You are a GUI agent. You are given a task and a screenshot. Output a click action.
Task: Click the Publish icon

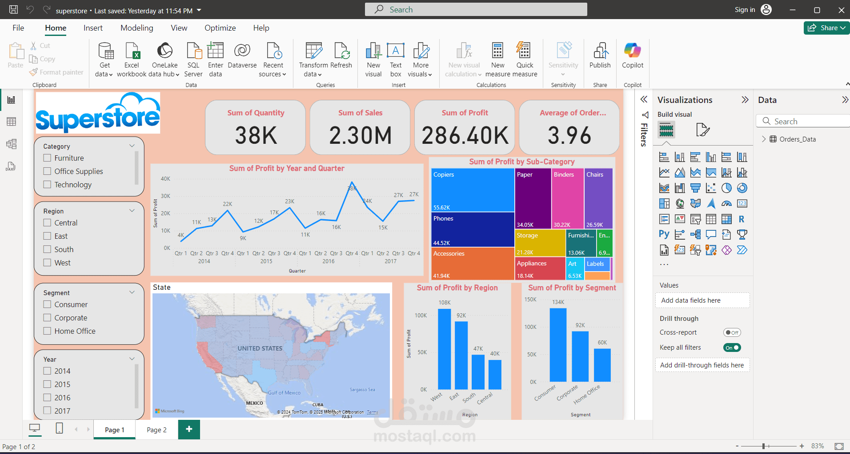pyautogui.click(x=601, y=51)
